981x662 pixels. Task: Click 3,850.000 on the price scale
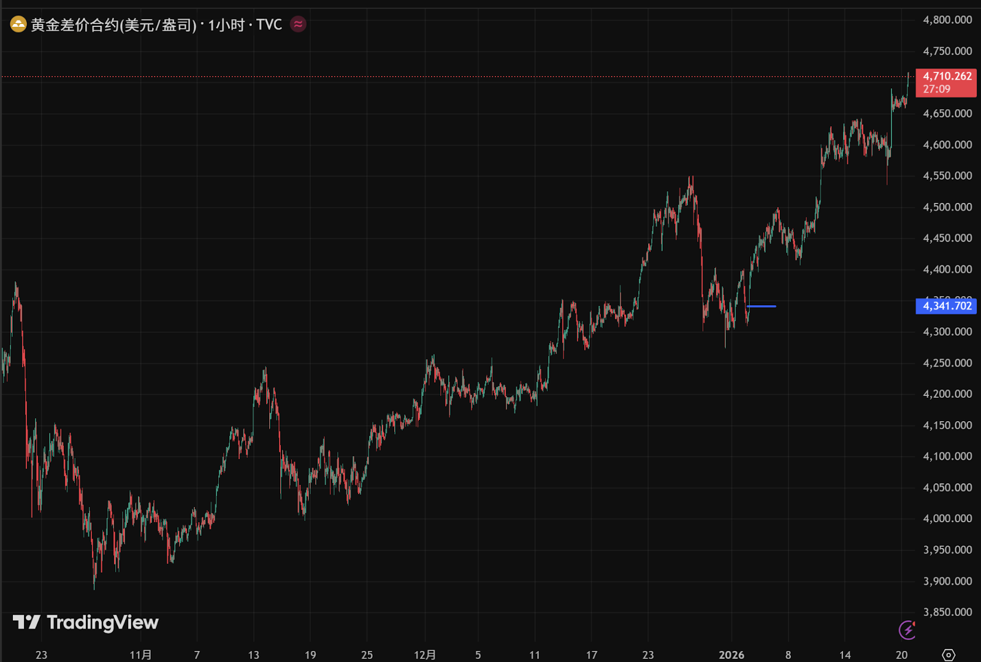(947, 612)
